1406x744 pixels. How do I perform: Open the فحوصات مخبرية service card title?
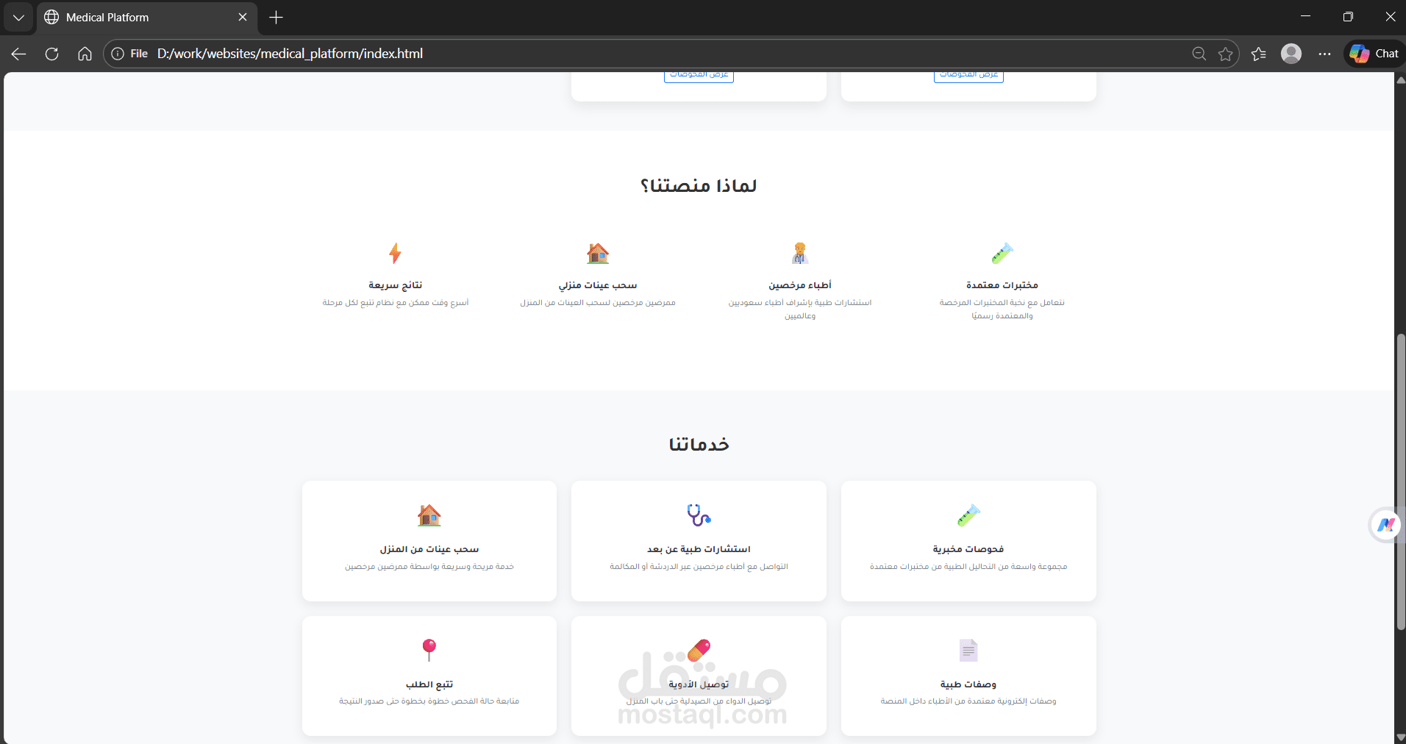[968, 549]
